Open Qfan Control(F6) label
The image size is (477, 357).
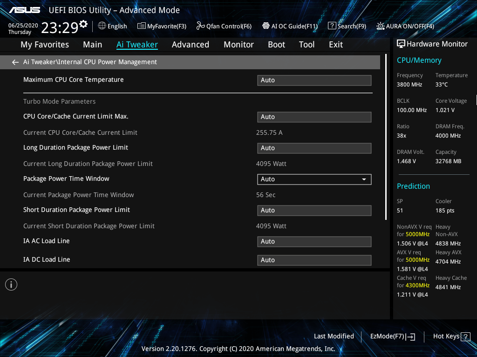[229, 26]
